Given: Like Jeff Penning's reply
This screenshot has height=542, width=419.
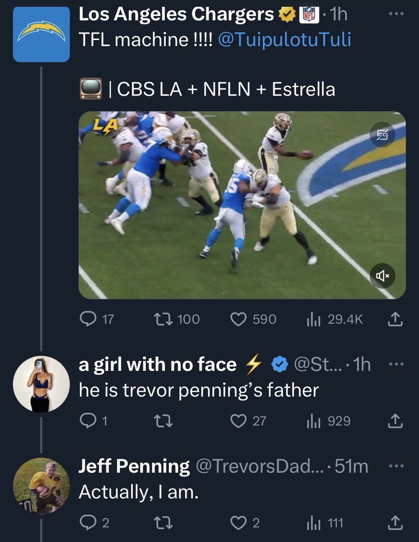Looking at the screenshot, I should 238,523.
